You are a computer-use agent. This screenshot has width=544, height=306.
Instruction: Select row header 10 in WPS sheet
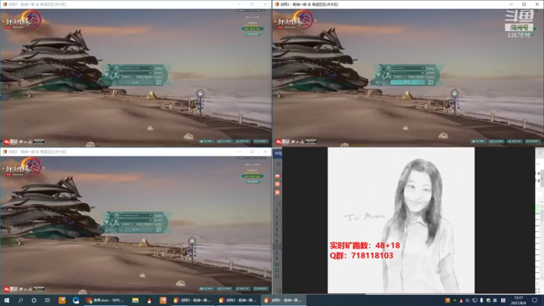point(277,265)
